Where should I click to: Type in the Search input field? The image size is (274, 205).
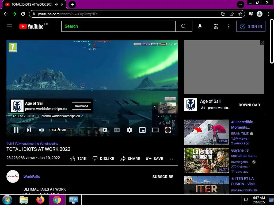118,26
